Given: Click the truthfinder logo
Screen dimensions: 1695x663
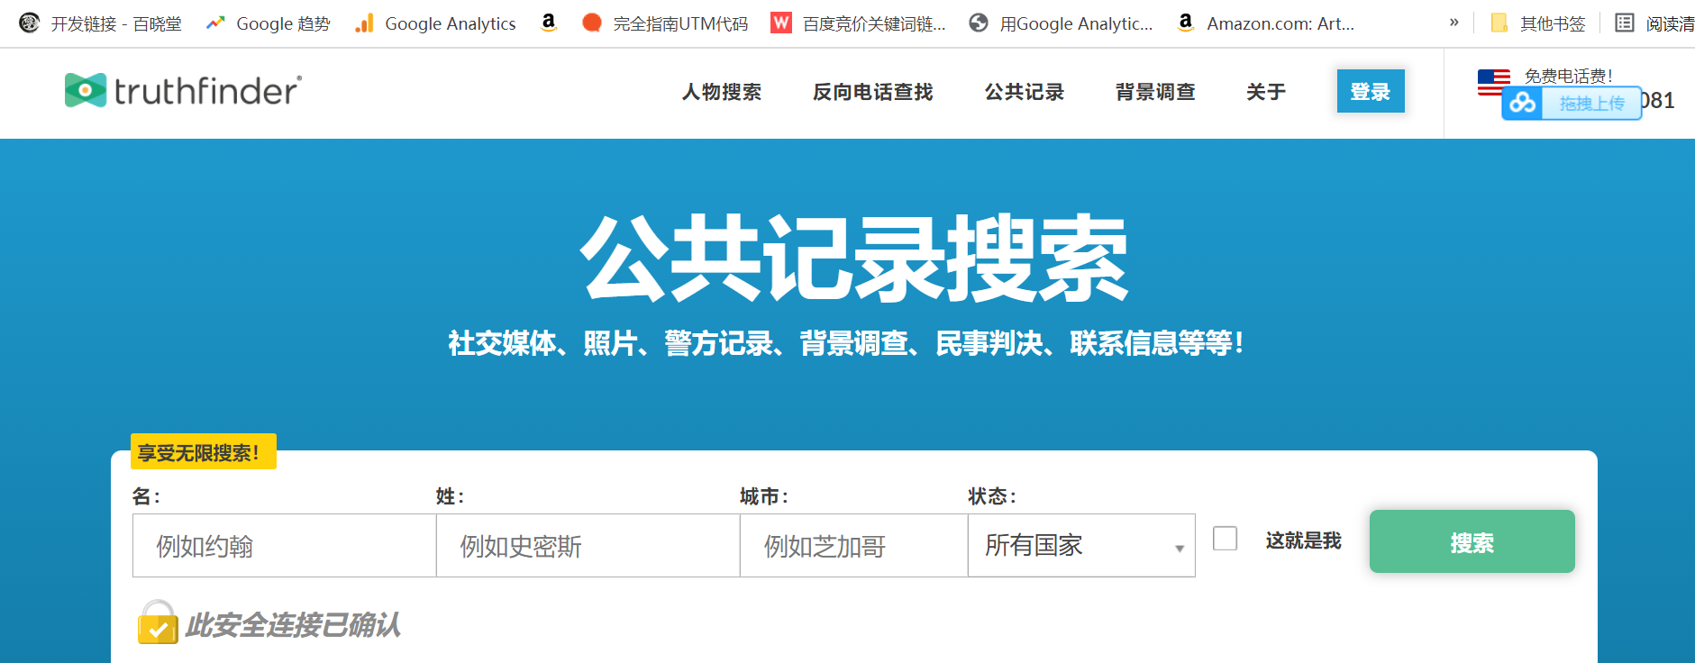Looking at the screenshot, I should 183,90.
